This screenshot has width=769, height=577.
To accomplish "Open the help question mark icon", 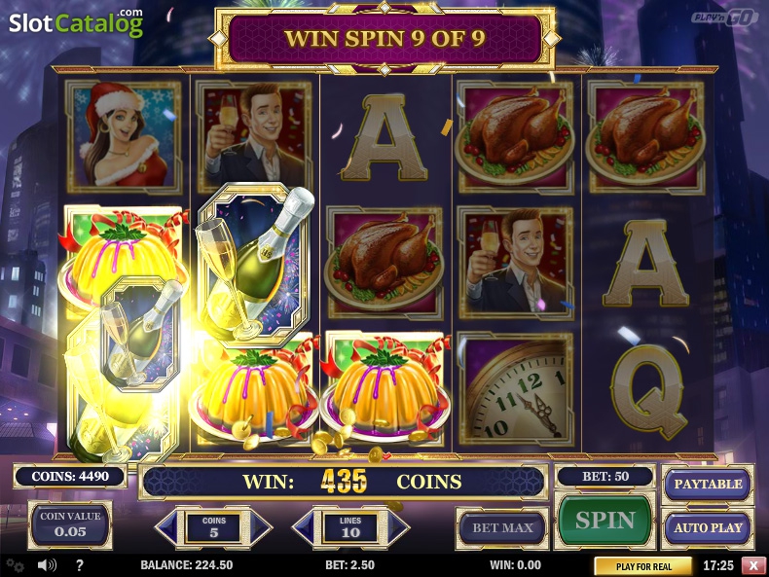I will pyautogui.click(x=80, y=565).
